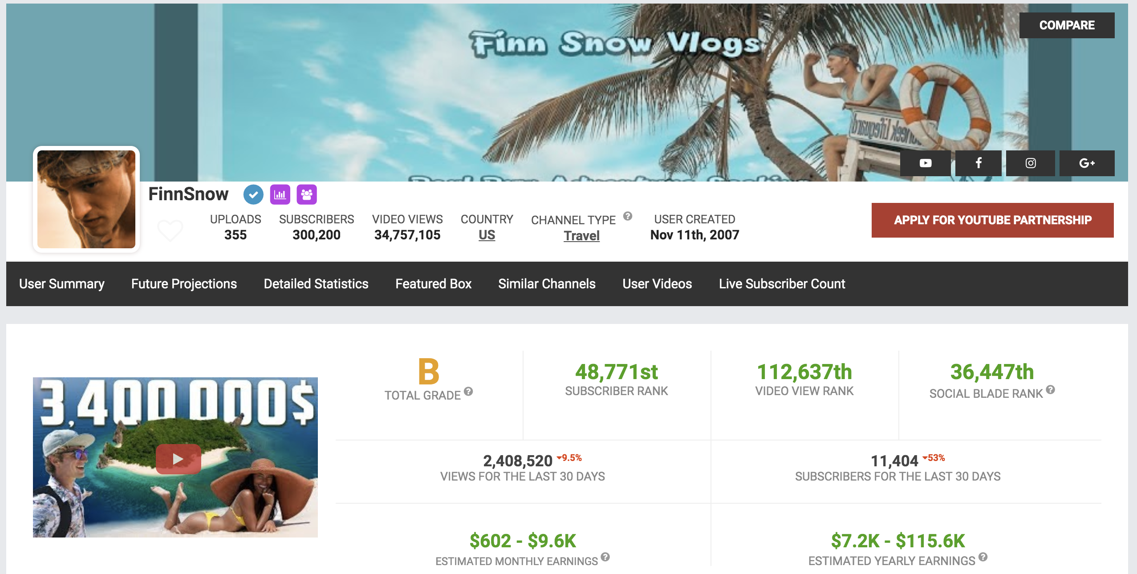
Task: Click the help icon beside Channel Type
Action: point(628,216)
